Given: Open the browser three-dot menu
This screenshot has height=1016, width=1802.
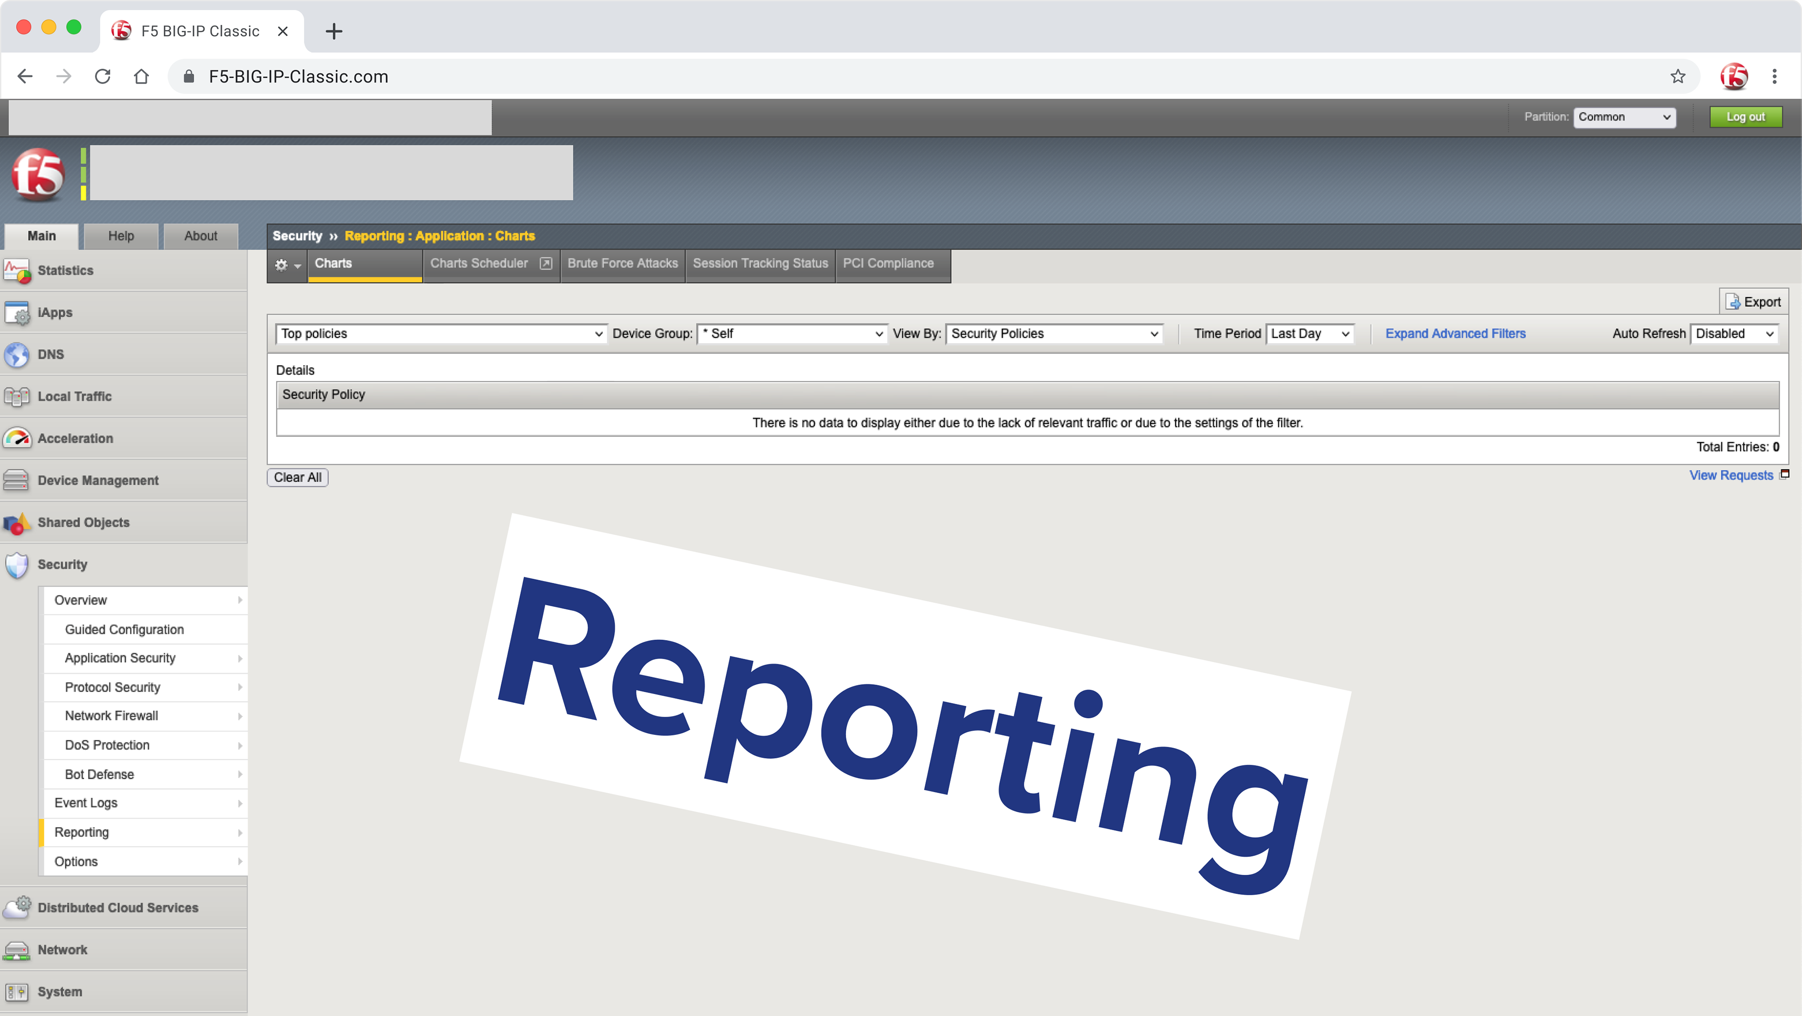Looking at the screenshot, I should coord(1774,76).
